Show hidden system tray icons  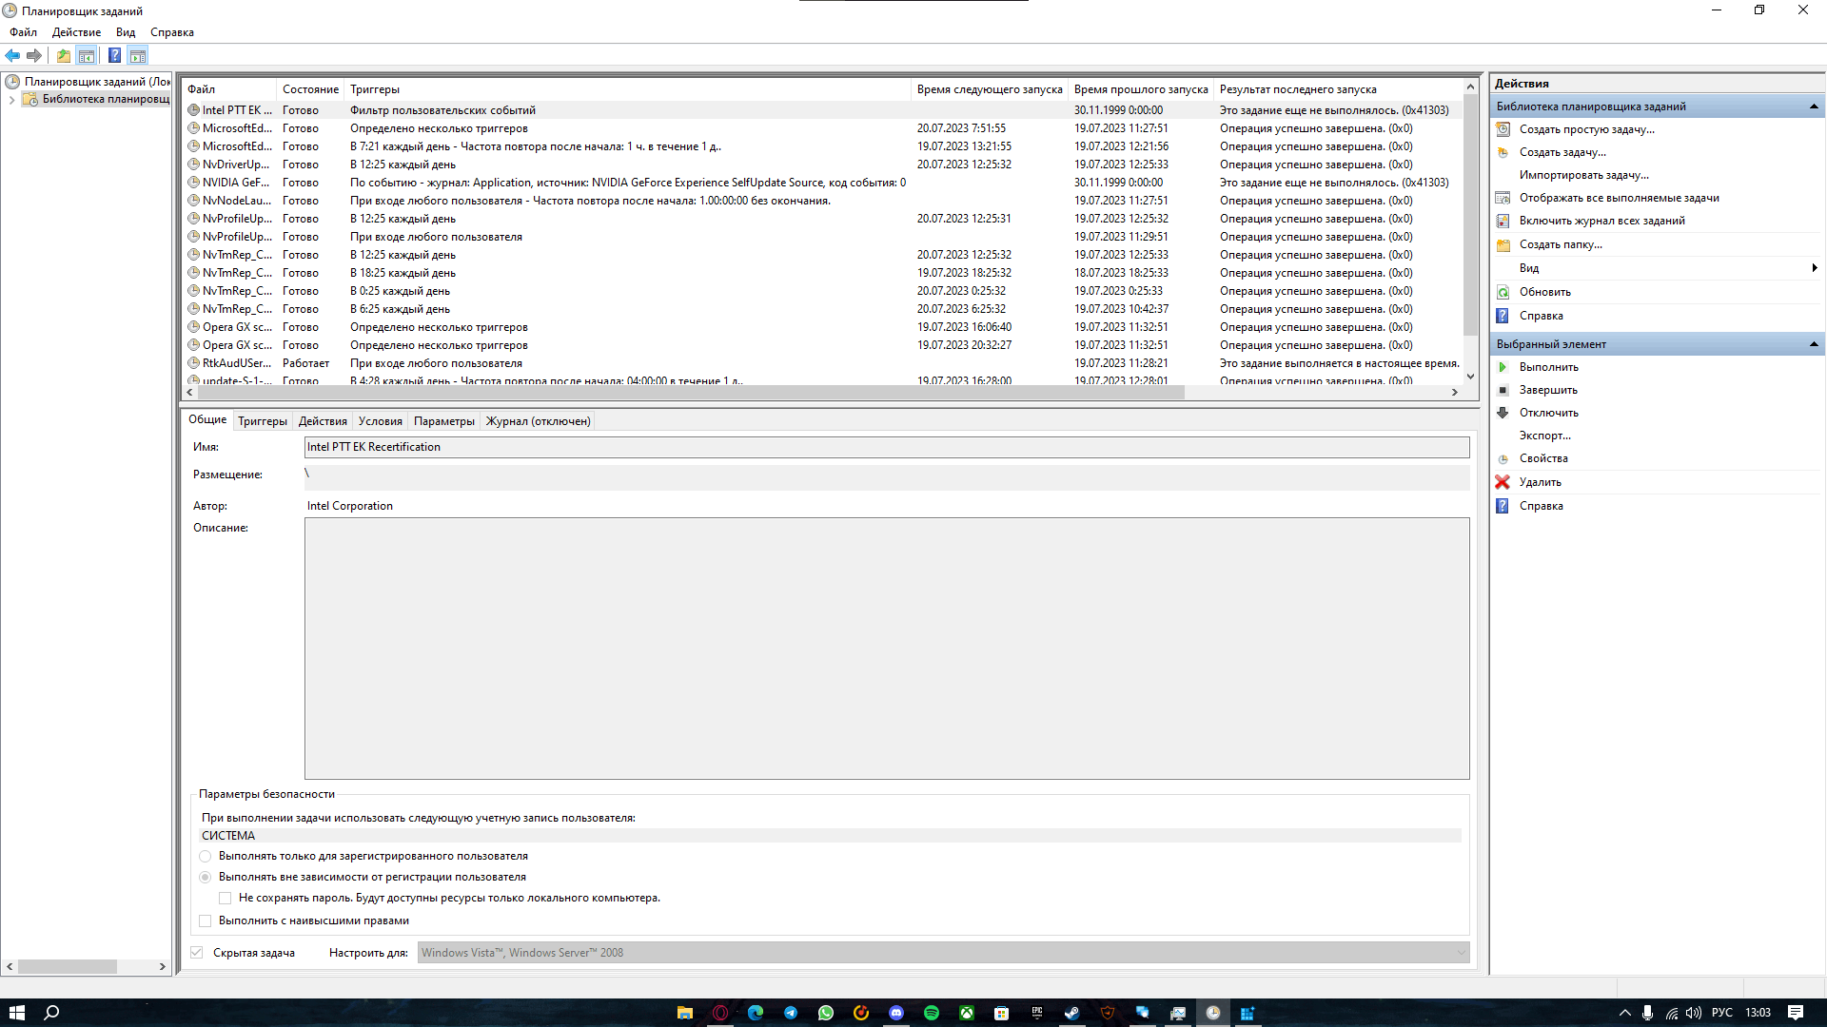coord(1624,1013)
